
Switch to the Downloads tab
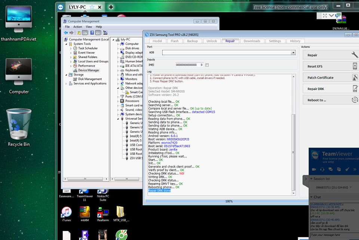[x=252, y=41]
